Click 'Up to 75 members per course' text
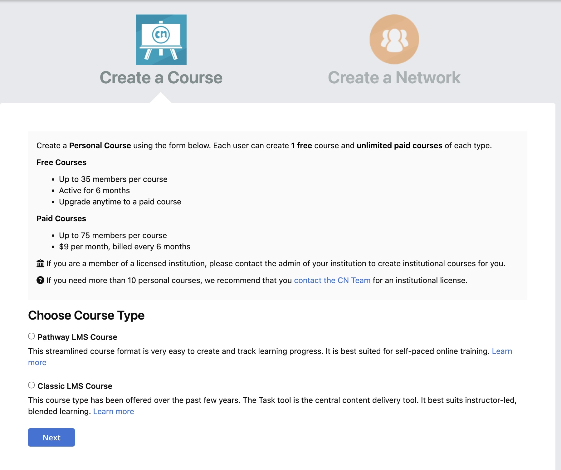The height and width of the screenshot is (470, 561). coord(113,235)
